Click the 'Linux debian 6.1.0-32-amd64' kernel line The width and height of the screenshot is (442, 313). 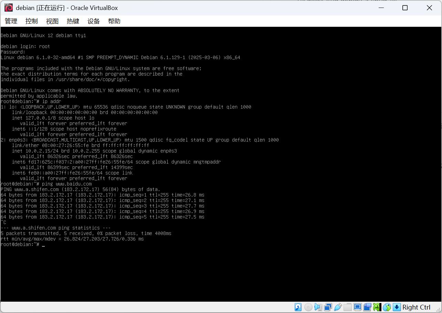click(120, 57)
